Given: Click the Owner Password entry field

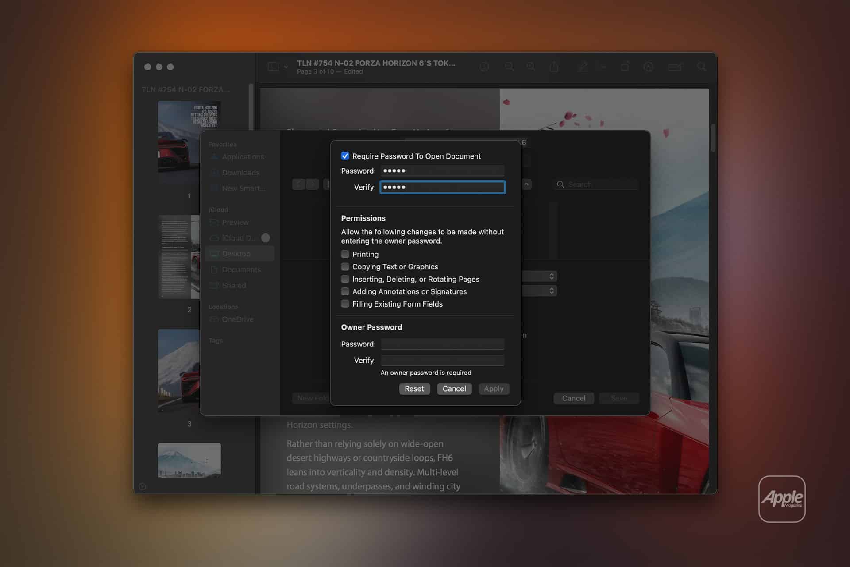Looking at the screenshot, I should [442, 344].
